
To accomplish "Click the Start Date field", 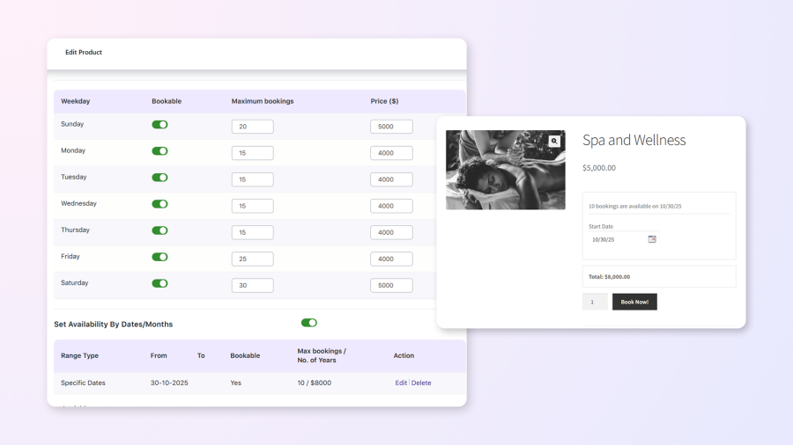I will point(617,239).
